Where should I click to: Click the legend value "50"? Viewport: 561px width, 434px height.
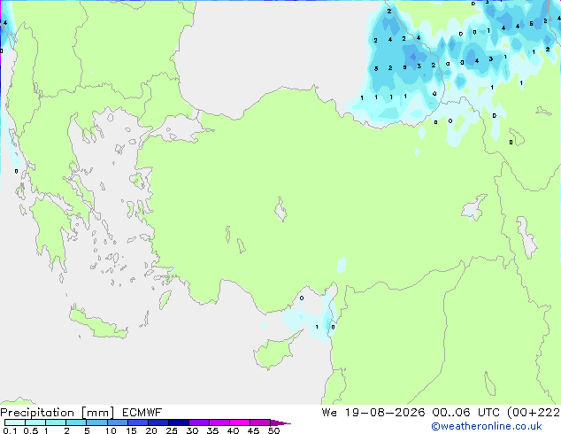(273, 430)
